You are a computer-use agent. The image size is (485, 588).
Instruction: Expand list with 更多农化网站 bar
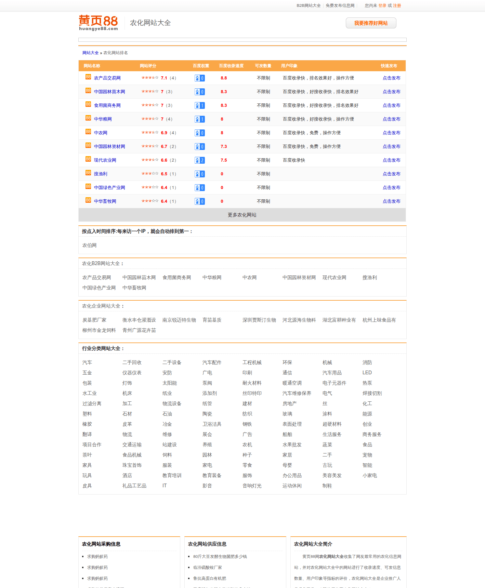(x=242, y=215)
